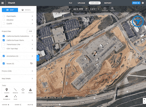
Task: Open the hamburger menu
Action: coord(3,3)
